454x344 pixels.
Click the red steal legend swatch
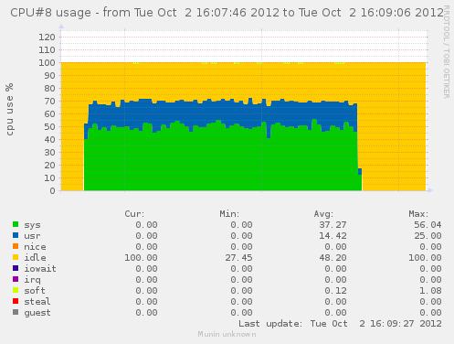point(16,301)
